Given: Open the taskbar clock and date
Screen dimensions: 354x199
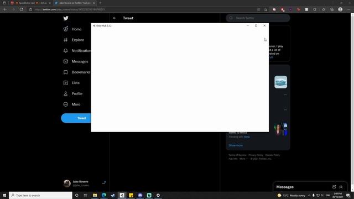Looking at the screenshot, I should tap(337, 195).
